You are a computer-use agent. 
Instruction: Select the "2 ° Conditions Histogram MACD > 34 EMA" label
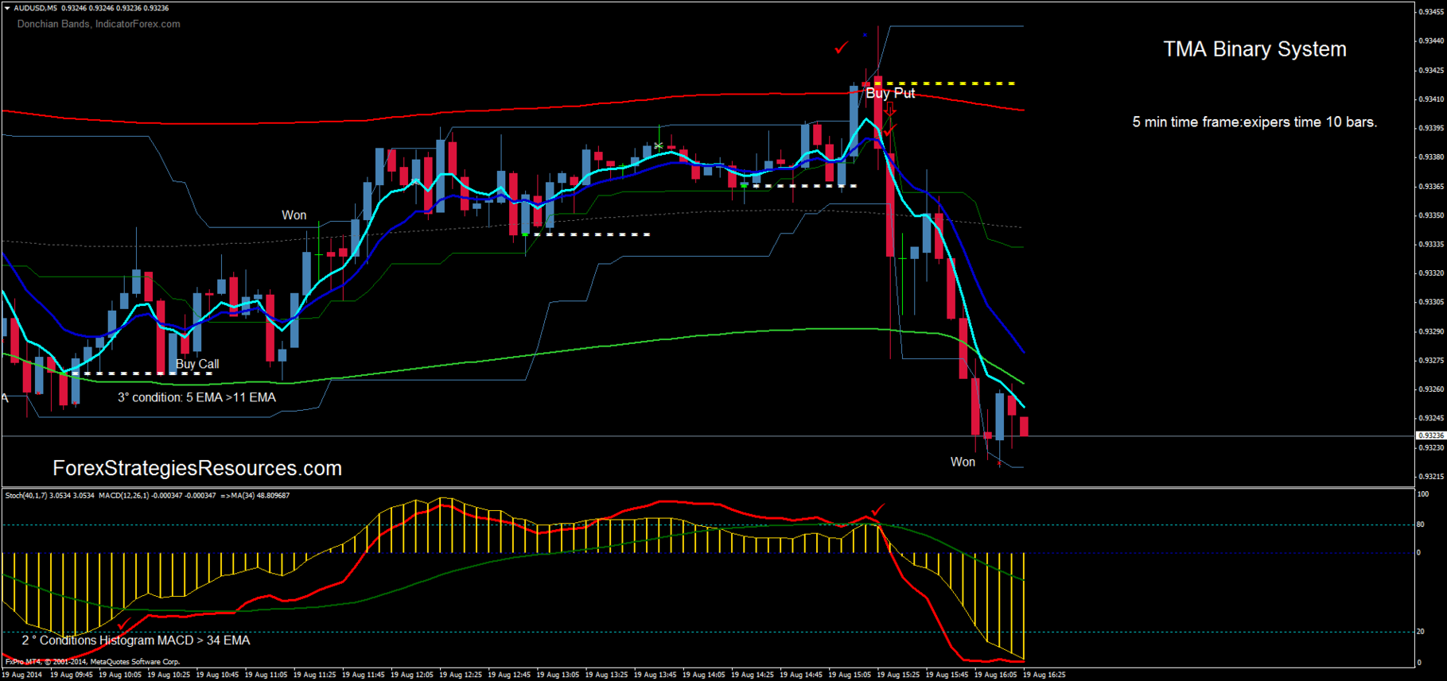135,640
